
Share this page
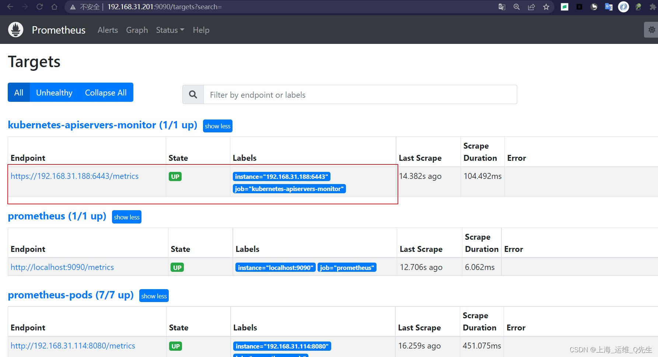tap(531, 7)
